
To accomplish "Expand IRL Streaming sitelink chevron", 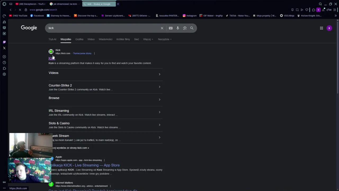I will click(x=159, y=112).
